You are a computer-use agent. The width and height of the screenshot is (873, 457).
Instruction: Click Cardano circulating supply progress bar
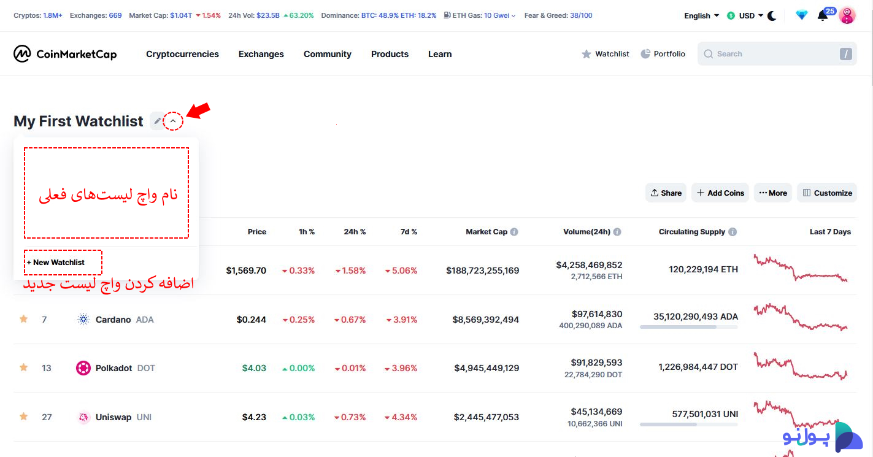point(689,327)
